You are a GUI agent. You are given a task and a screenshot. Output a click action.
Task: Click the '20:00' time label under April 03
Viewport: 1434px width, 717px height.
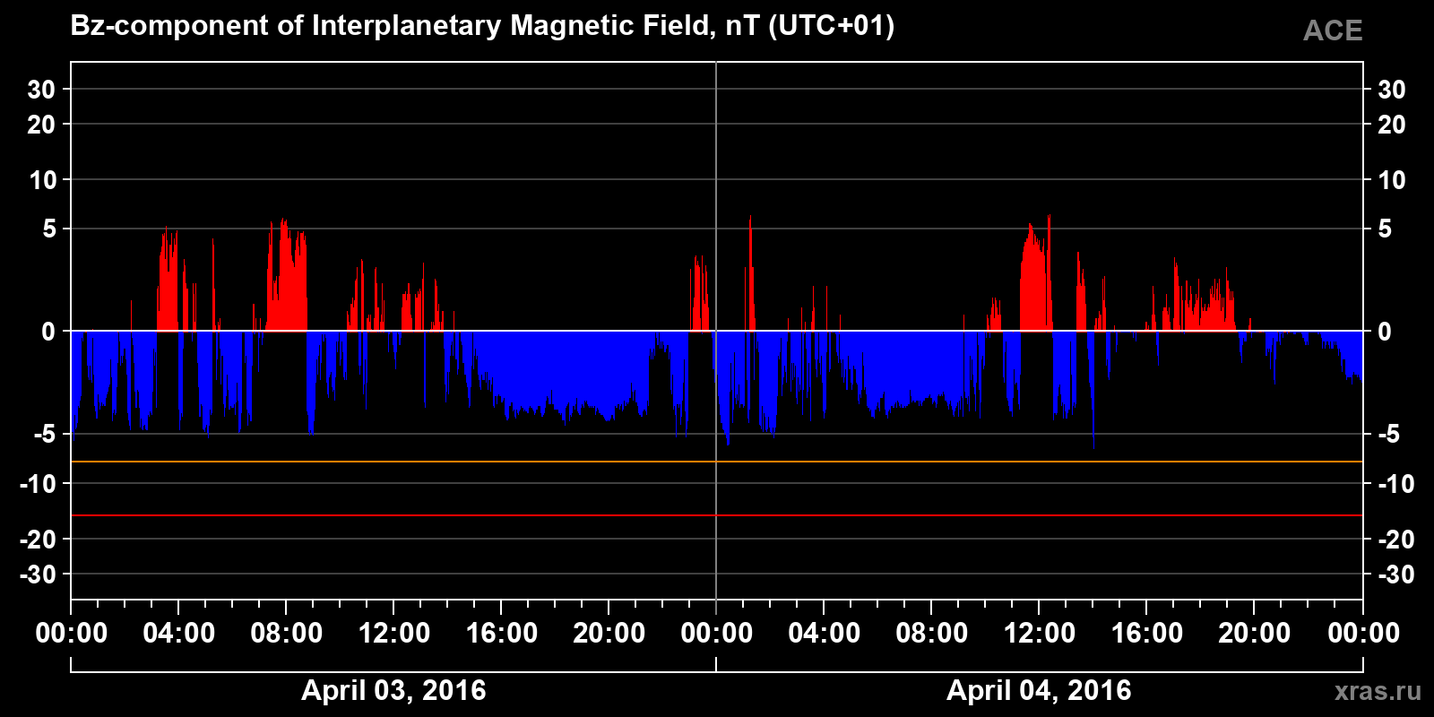[609, 634]
